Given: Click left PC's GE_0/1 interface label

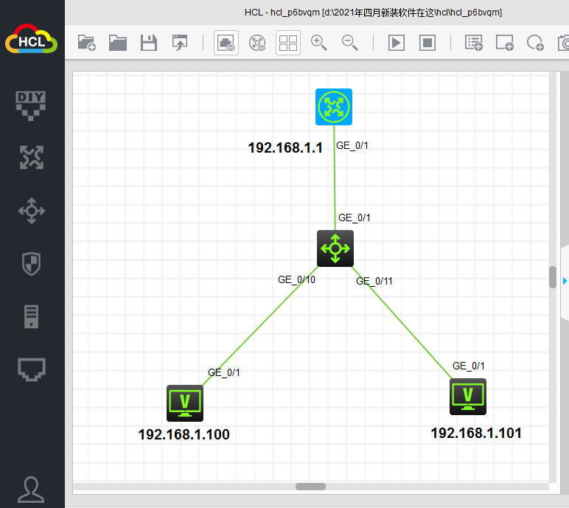Looking at the screenshot, I should [x=223, y=372].
